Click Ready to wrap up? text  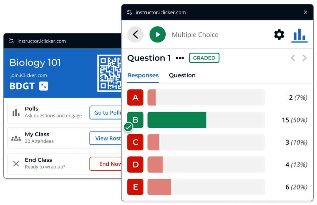(x=45, y=167)
